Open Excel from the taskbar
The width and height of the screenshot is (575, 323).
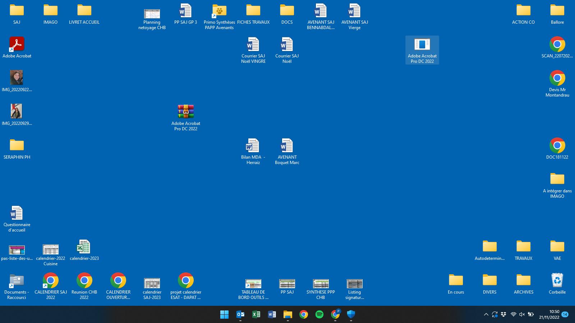click(256, 314)
